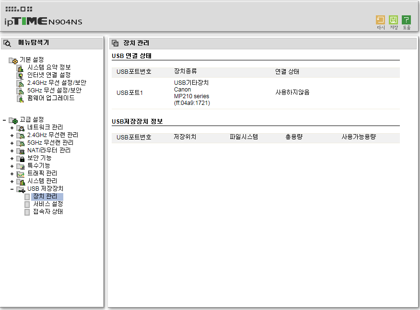Click the 2.4GHz 무선 설정/보안 icon
Screen dimensions: 420x310
[20, 83]
